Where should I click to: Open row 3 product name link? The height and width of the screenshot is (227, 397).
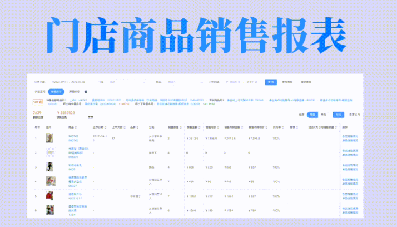click(x=75, y=165)
